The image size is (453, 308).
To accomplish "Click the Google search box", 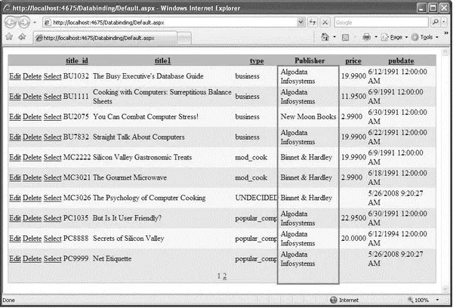I will [x=381, y=22].
